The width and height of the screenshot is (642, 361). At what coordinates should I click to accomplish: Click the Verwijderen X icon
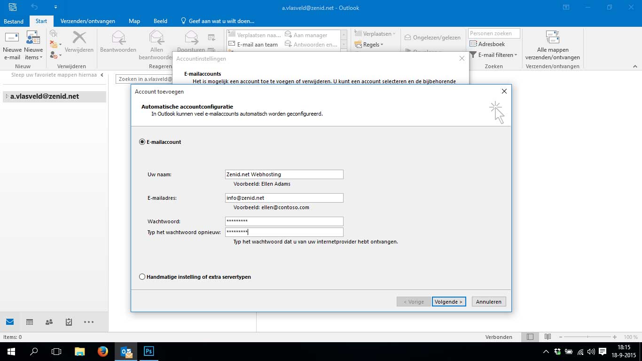[79, 38]
